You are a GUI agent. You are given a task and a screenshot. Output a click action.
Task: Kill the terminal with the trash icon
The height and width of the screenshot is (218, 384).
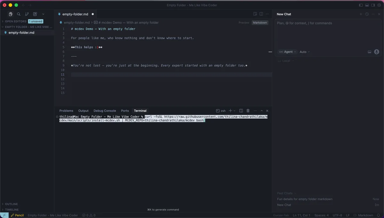[x=248, y=111]
